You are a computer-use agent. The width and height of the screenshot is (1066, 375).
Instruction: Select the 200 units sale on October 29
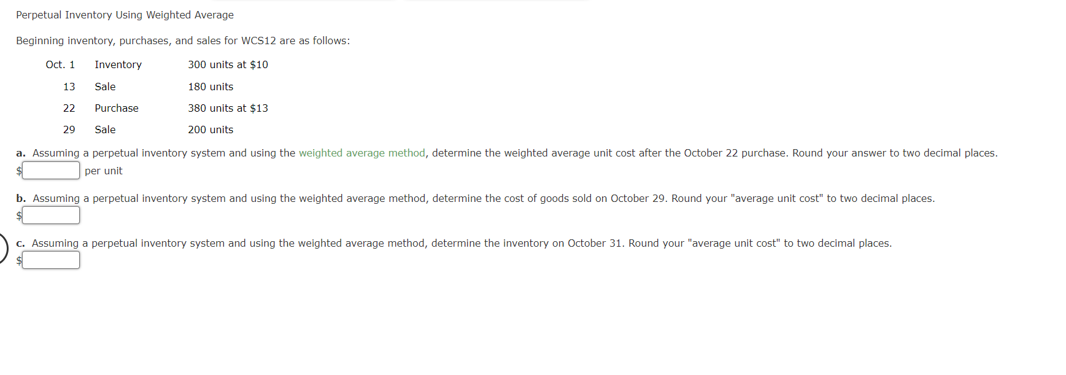[210, 130]
